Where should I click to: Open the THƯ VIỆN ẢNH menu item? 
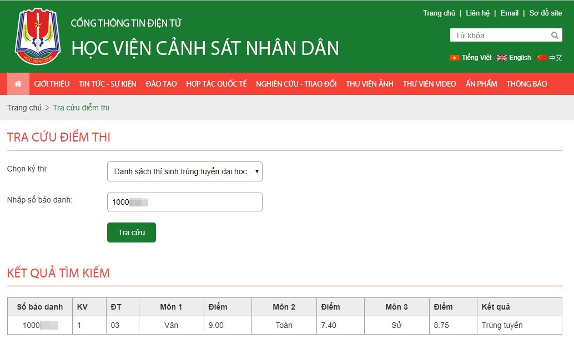point(369,84)
